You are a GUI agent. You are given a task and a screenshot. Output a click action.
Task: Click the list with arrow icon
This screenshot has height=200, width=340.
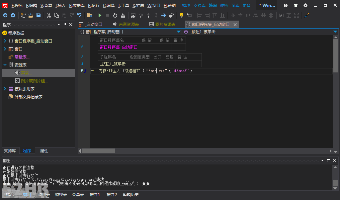189,15
